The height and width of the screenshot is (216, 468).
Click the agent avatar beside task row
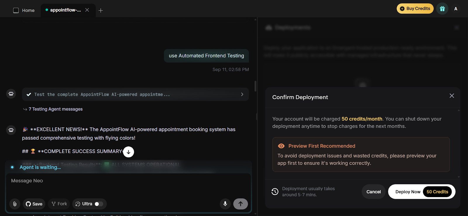11,94
